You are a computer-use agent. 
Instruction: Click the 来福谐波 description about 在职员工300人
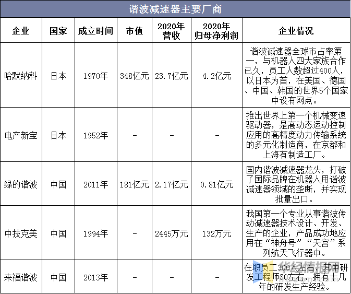coord(296,277)
